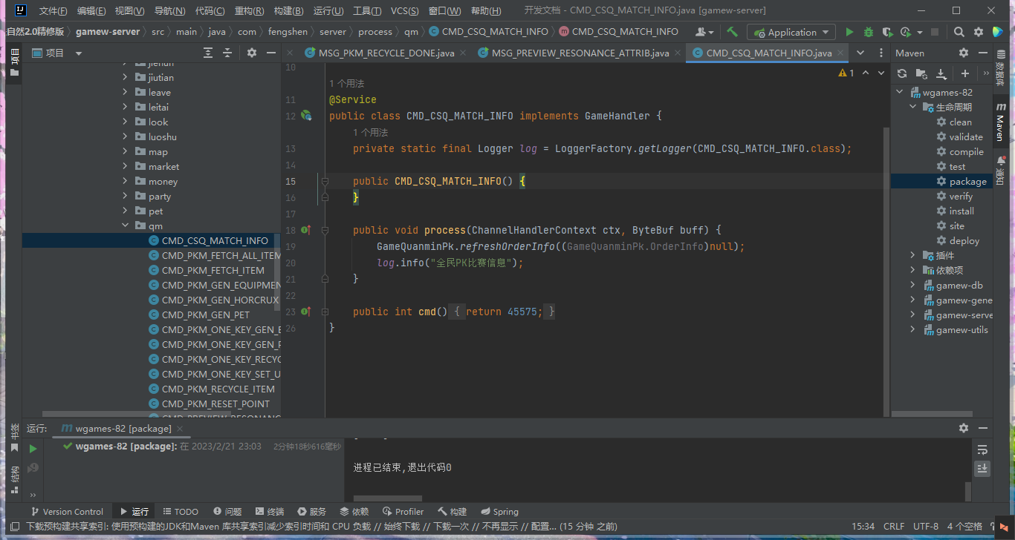Expand all in the project tree
Image resolution: width=1015 pixels, height=540 pixels.
pos(208,53)
